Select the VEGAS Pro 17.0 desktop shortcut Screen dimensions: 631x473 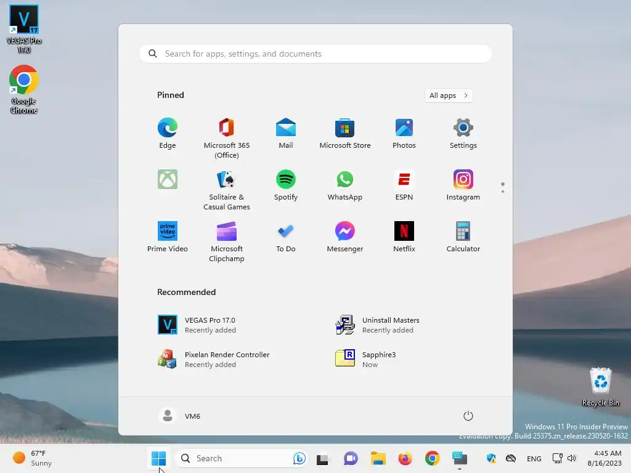pyautogui.click(x=24, y=29)
